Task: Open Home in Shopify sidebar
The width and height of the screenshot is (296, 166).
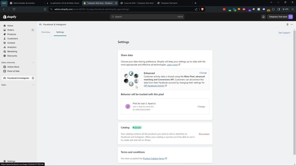Action: [x=10, y=26]
